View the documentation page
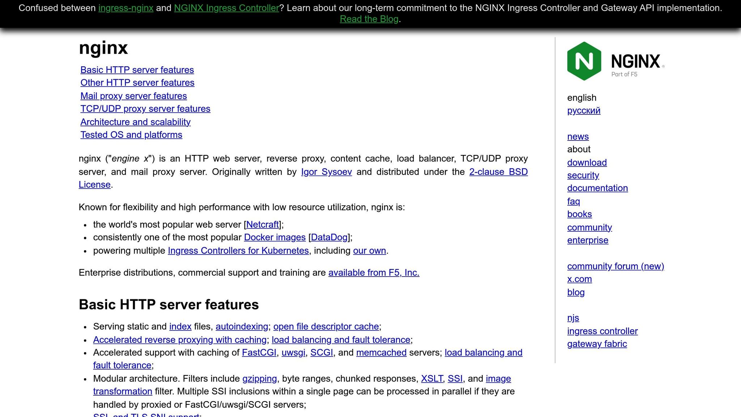741x417 pixels. pyautogui.click(x=597, y=188)
